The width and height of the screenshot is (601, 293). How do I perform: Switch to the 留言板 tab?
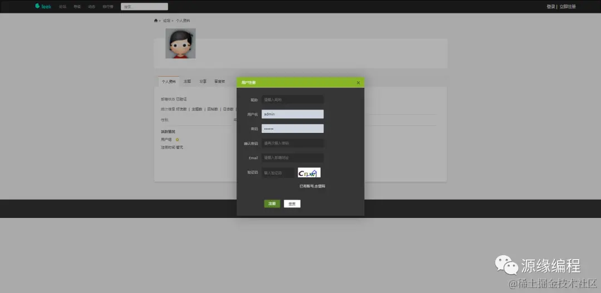220,82
